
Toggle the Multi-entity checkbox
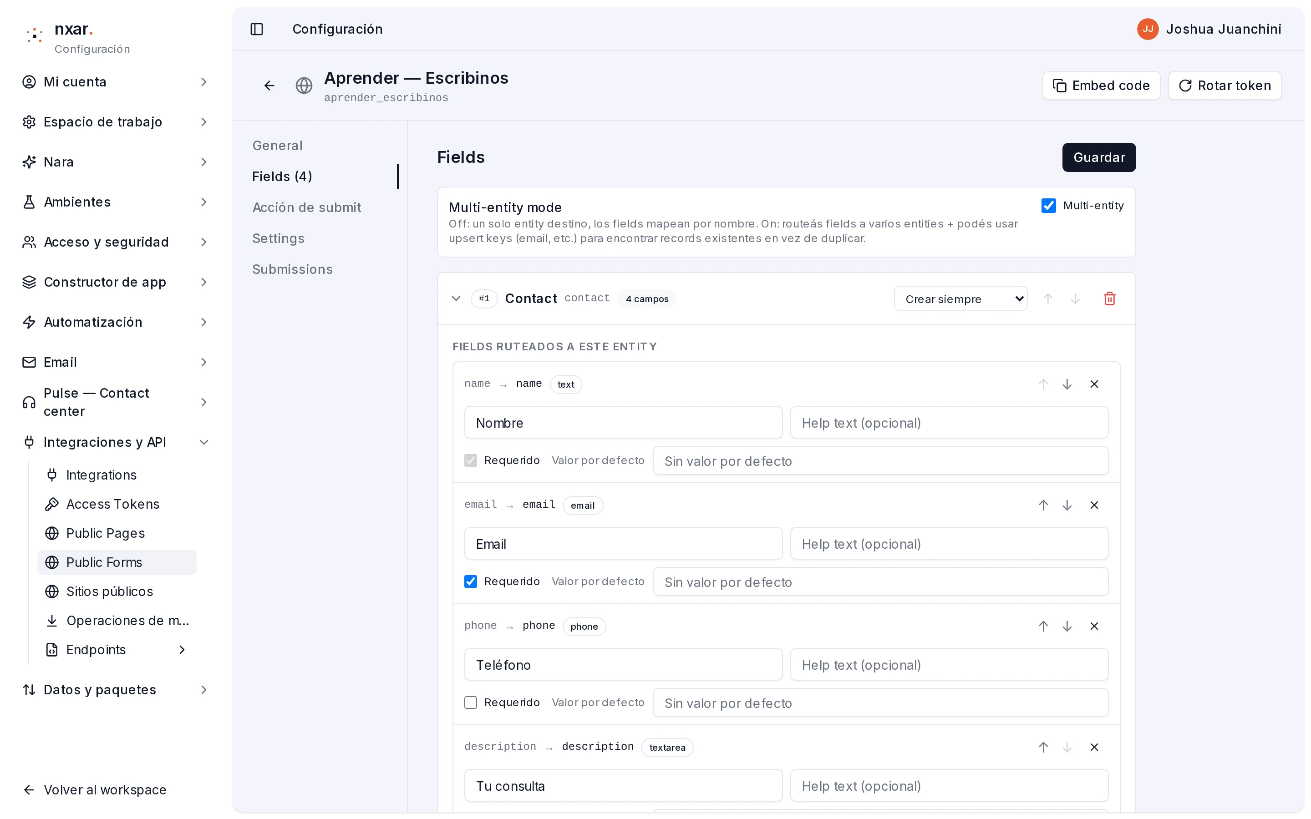pos(1048,206)
